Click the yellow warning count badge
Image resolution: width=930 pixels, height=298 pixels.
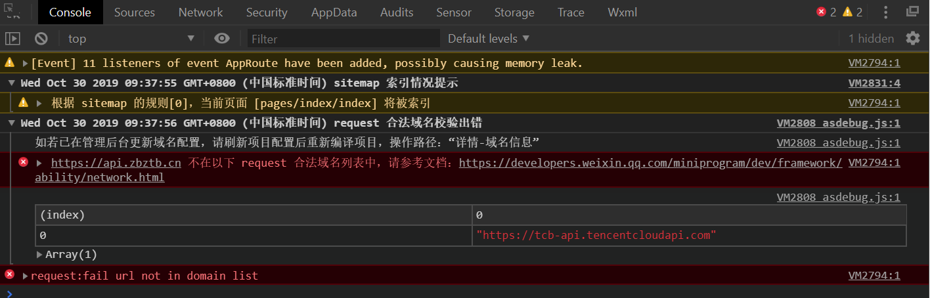click(x=852, y=12)
